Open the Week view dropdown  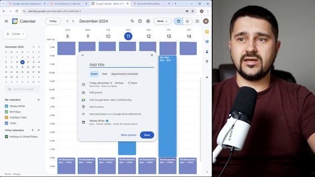162,21
